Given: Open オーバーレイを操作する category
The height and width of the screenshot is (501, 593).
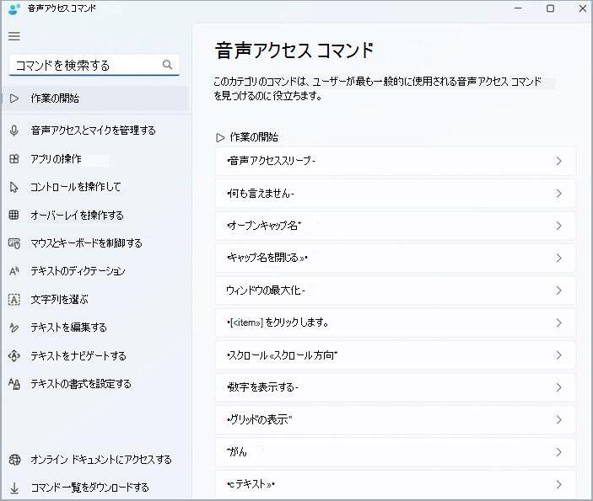Looking at the screenshot, I should click(x=95, y=215).
